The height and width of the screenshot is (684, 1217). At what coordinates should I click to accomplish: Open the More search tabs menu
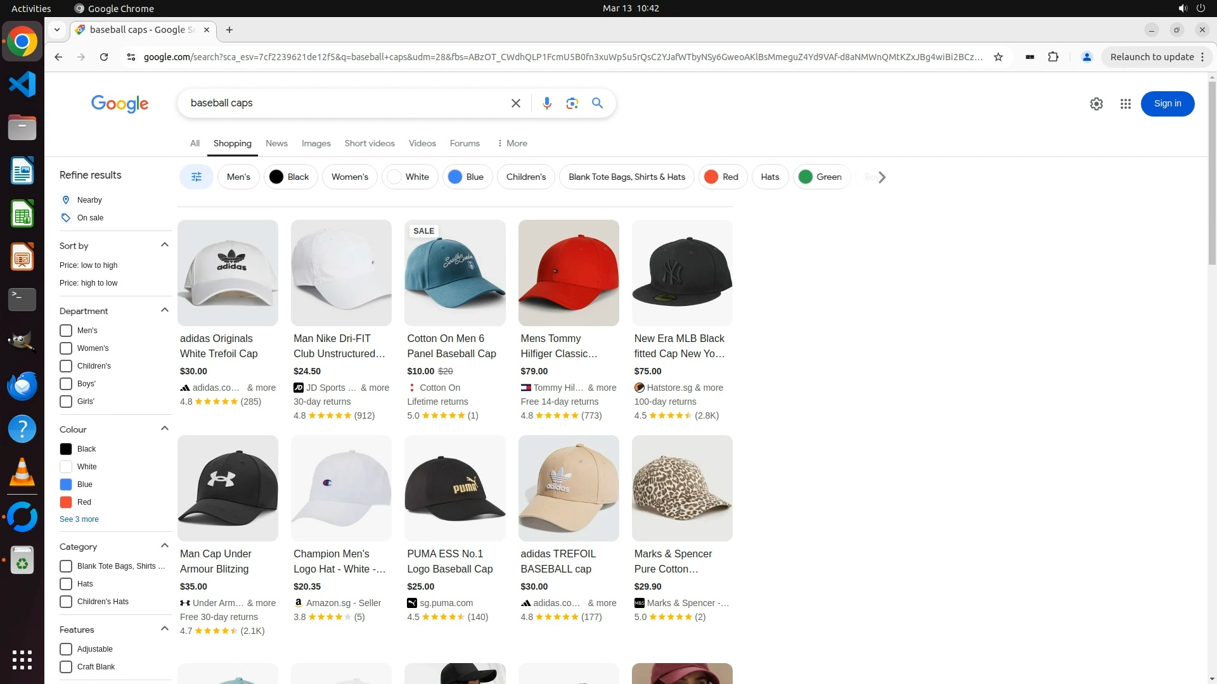(x=512, y=144)
